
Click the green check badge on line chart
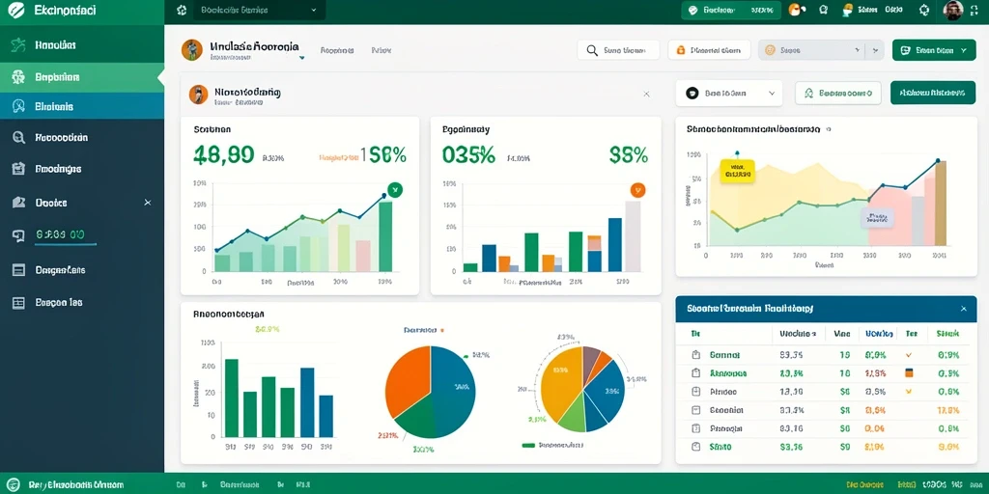point(395,188)
